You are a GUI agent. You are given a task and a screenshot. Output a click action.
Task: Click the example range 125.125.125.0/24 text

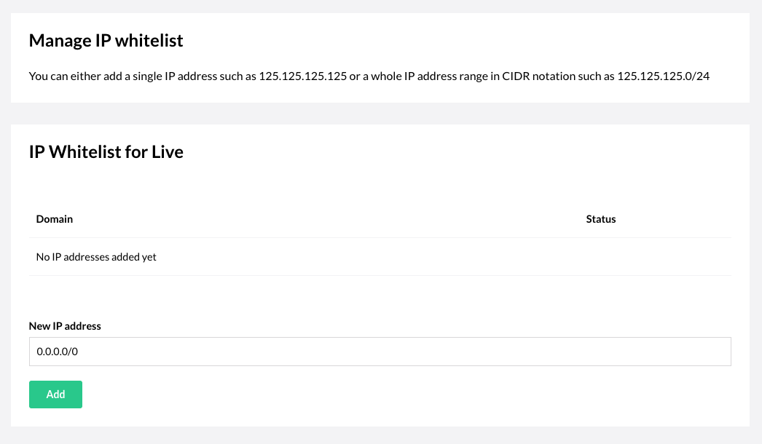[664, 76]
